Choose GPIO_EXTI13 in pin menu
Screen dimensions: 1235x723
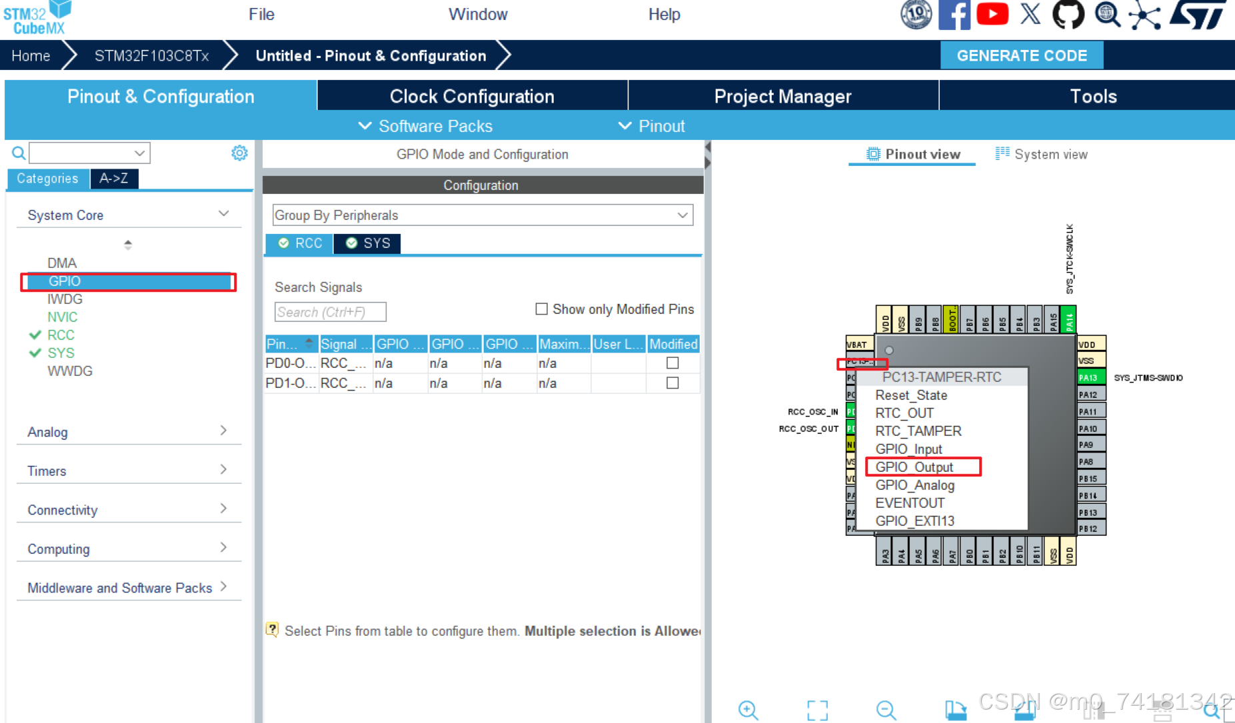click(x=915, y=521)
